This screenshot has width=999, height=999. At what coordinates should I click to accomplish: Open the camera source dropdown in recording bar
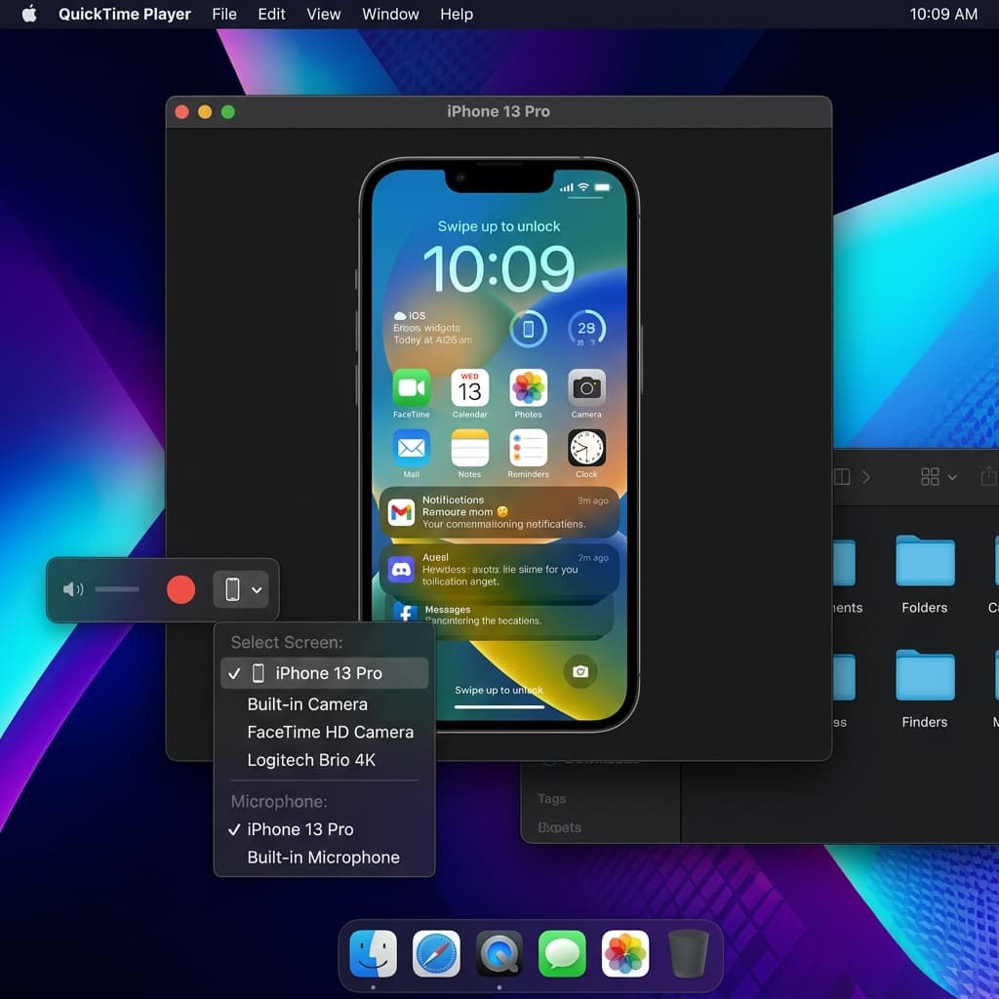241,589
